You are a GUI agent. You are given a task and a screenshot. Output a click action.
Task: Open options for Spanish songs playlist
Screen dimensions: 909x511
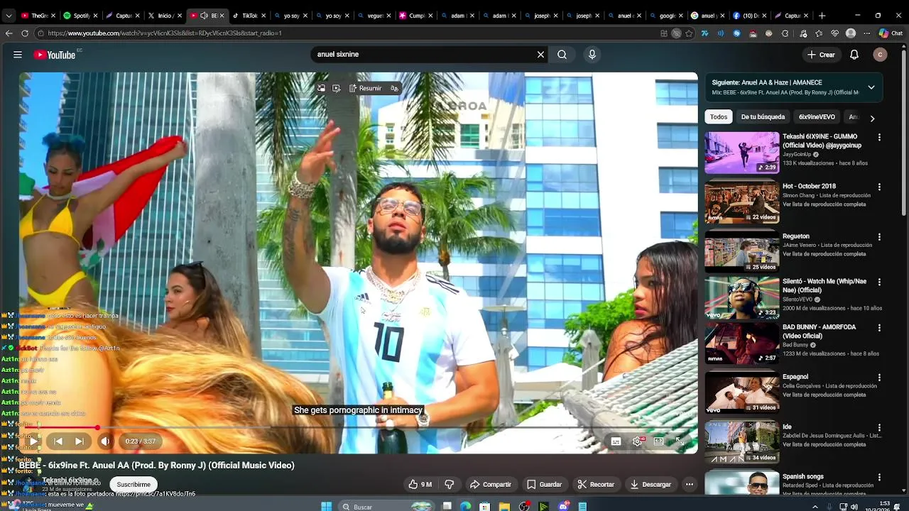pos(879,477)
